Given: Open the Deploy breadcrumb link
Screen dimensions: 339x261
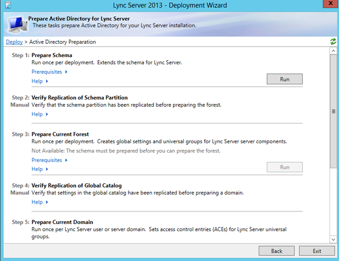Looking at the screenshot, I should click(14, 42).
